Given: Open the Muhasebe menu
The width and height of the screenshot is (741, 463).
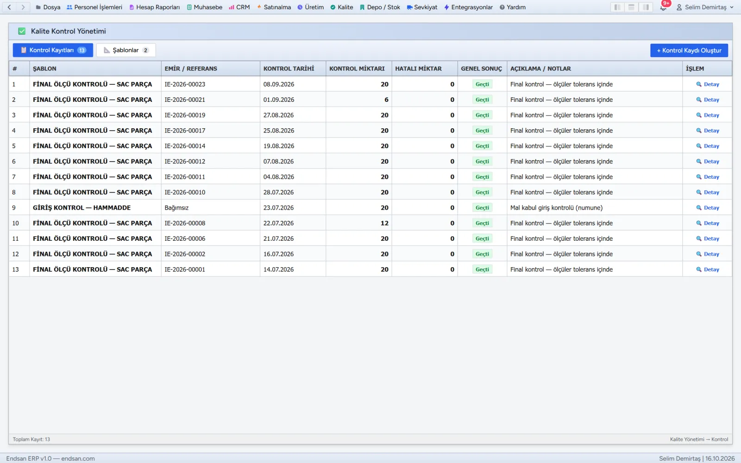Looking at the screenshot, I should [x=205, y=7].
